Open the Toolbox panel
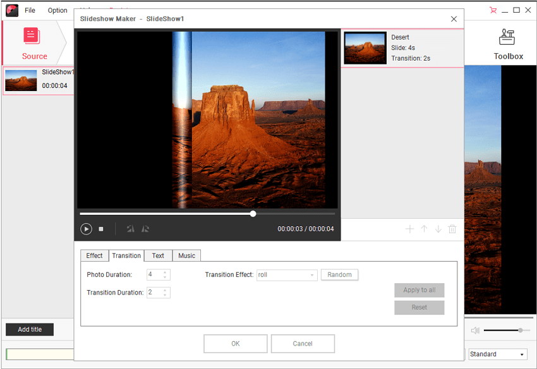Screen dimensions: 537x369 [508, 44]
